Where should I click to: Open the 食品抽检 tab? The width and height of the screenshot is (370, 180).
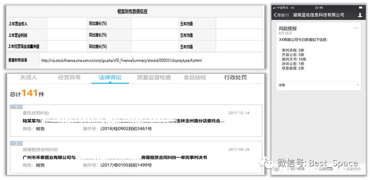click(x=195, y=77)
